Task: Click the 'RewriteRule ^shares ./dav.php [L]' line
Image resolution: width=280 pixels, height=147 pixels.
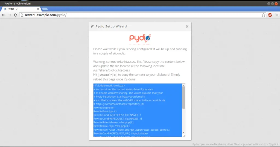Action: (x=113, y=122)
